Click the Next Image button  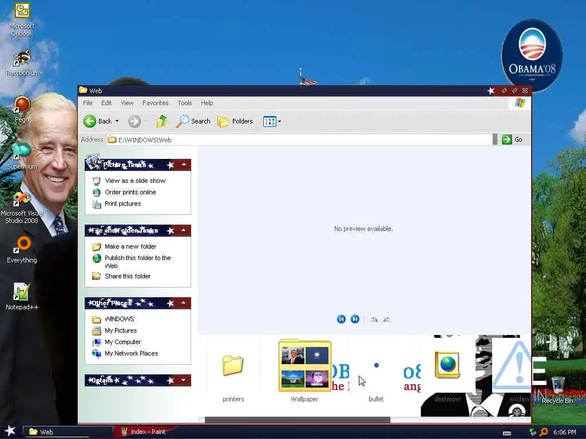pyautogui.click(x=355, y=319)
